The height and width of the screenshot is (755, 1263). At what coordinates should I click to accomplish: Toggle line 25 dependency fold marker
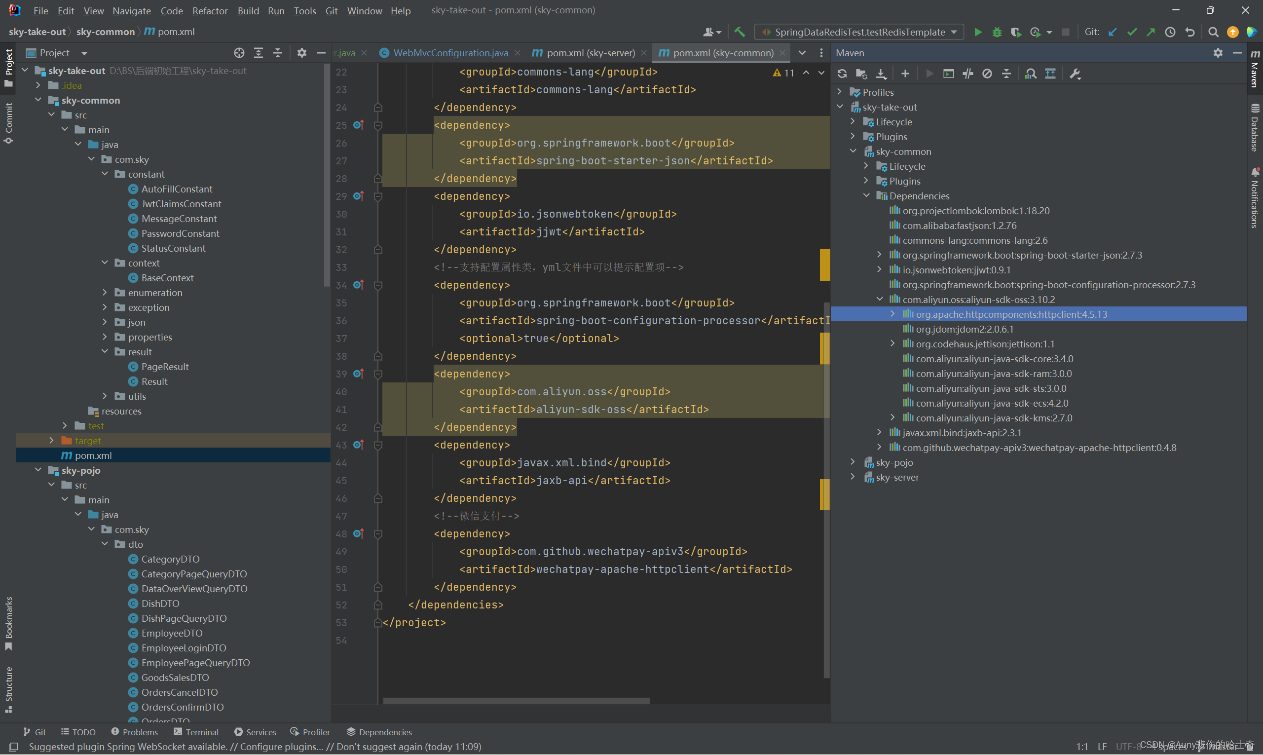tap(378, 125)
